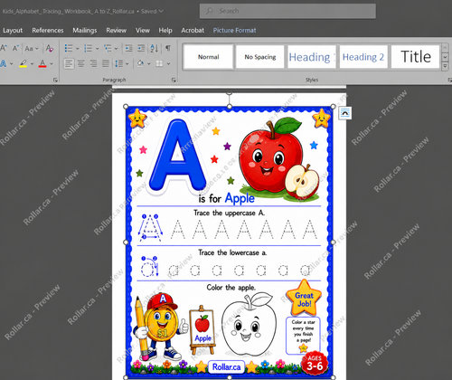Viewport: 452px width, 380px height.
Task: Select the picture's top-left corner handle
Action: click(126, 107)
